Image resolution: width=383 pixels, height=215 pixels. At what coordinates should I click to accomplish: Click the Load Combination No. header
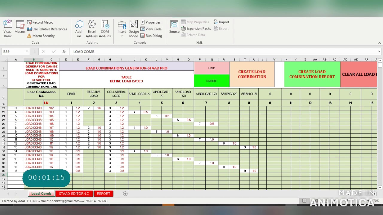[x=41, y=94]
